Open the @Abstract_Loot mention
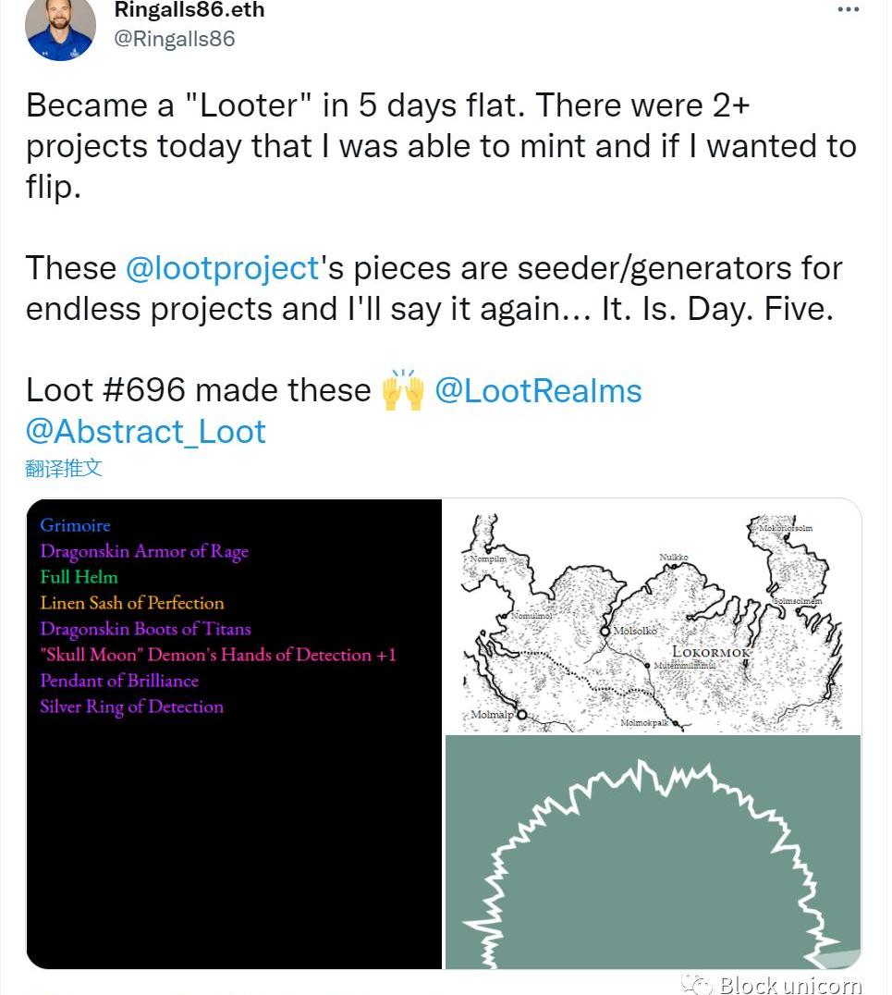The height and width of the screenshot is (995, 892). [x=146, y=431]
